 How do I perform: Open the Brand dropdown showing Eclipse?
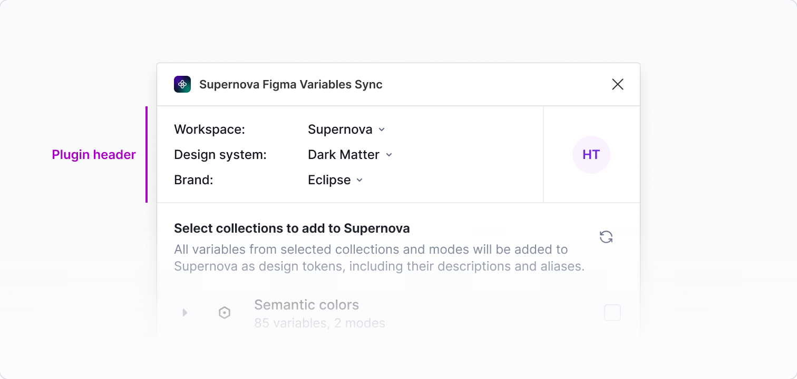335,179
